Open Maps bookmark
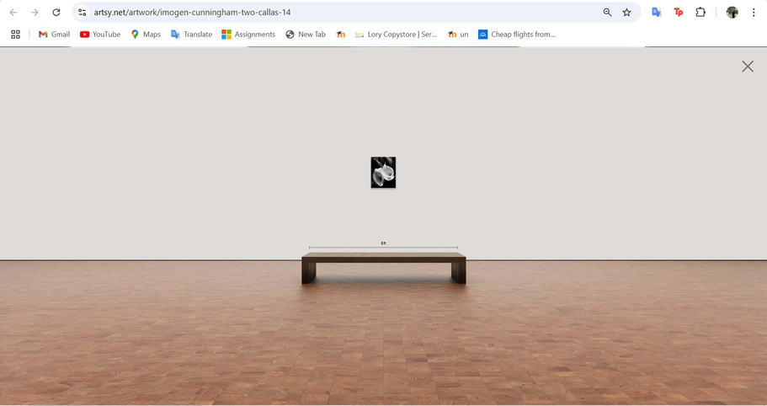 click(145, 35)
